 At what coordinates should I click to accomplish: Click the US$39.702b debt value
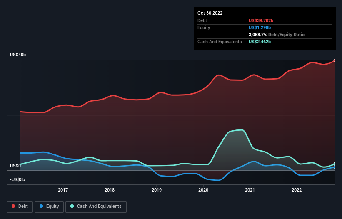pos(261,20)
